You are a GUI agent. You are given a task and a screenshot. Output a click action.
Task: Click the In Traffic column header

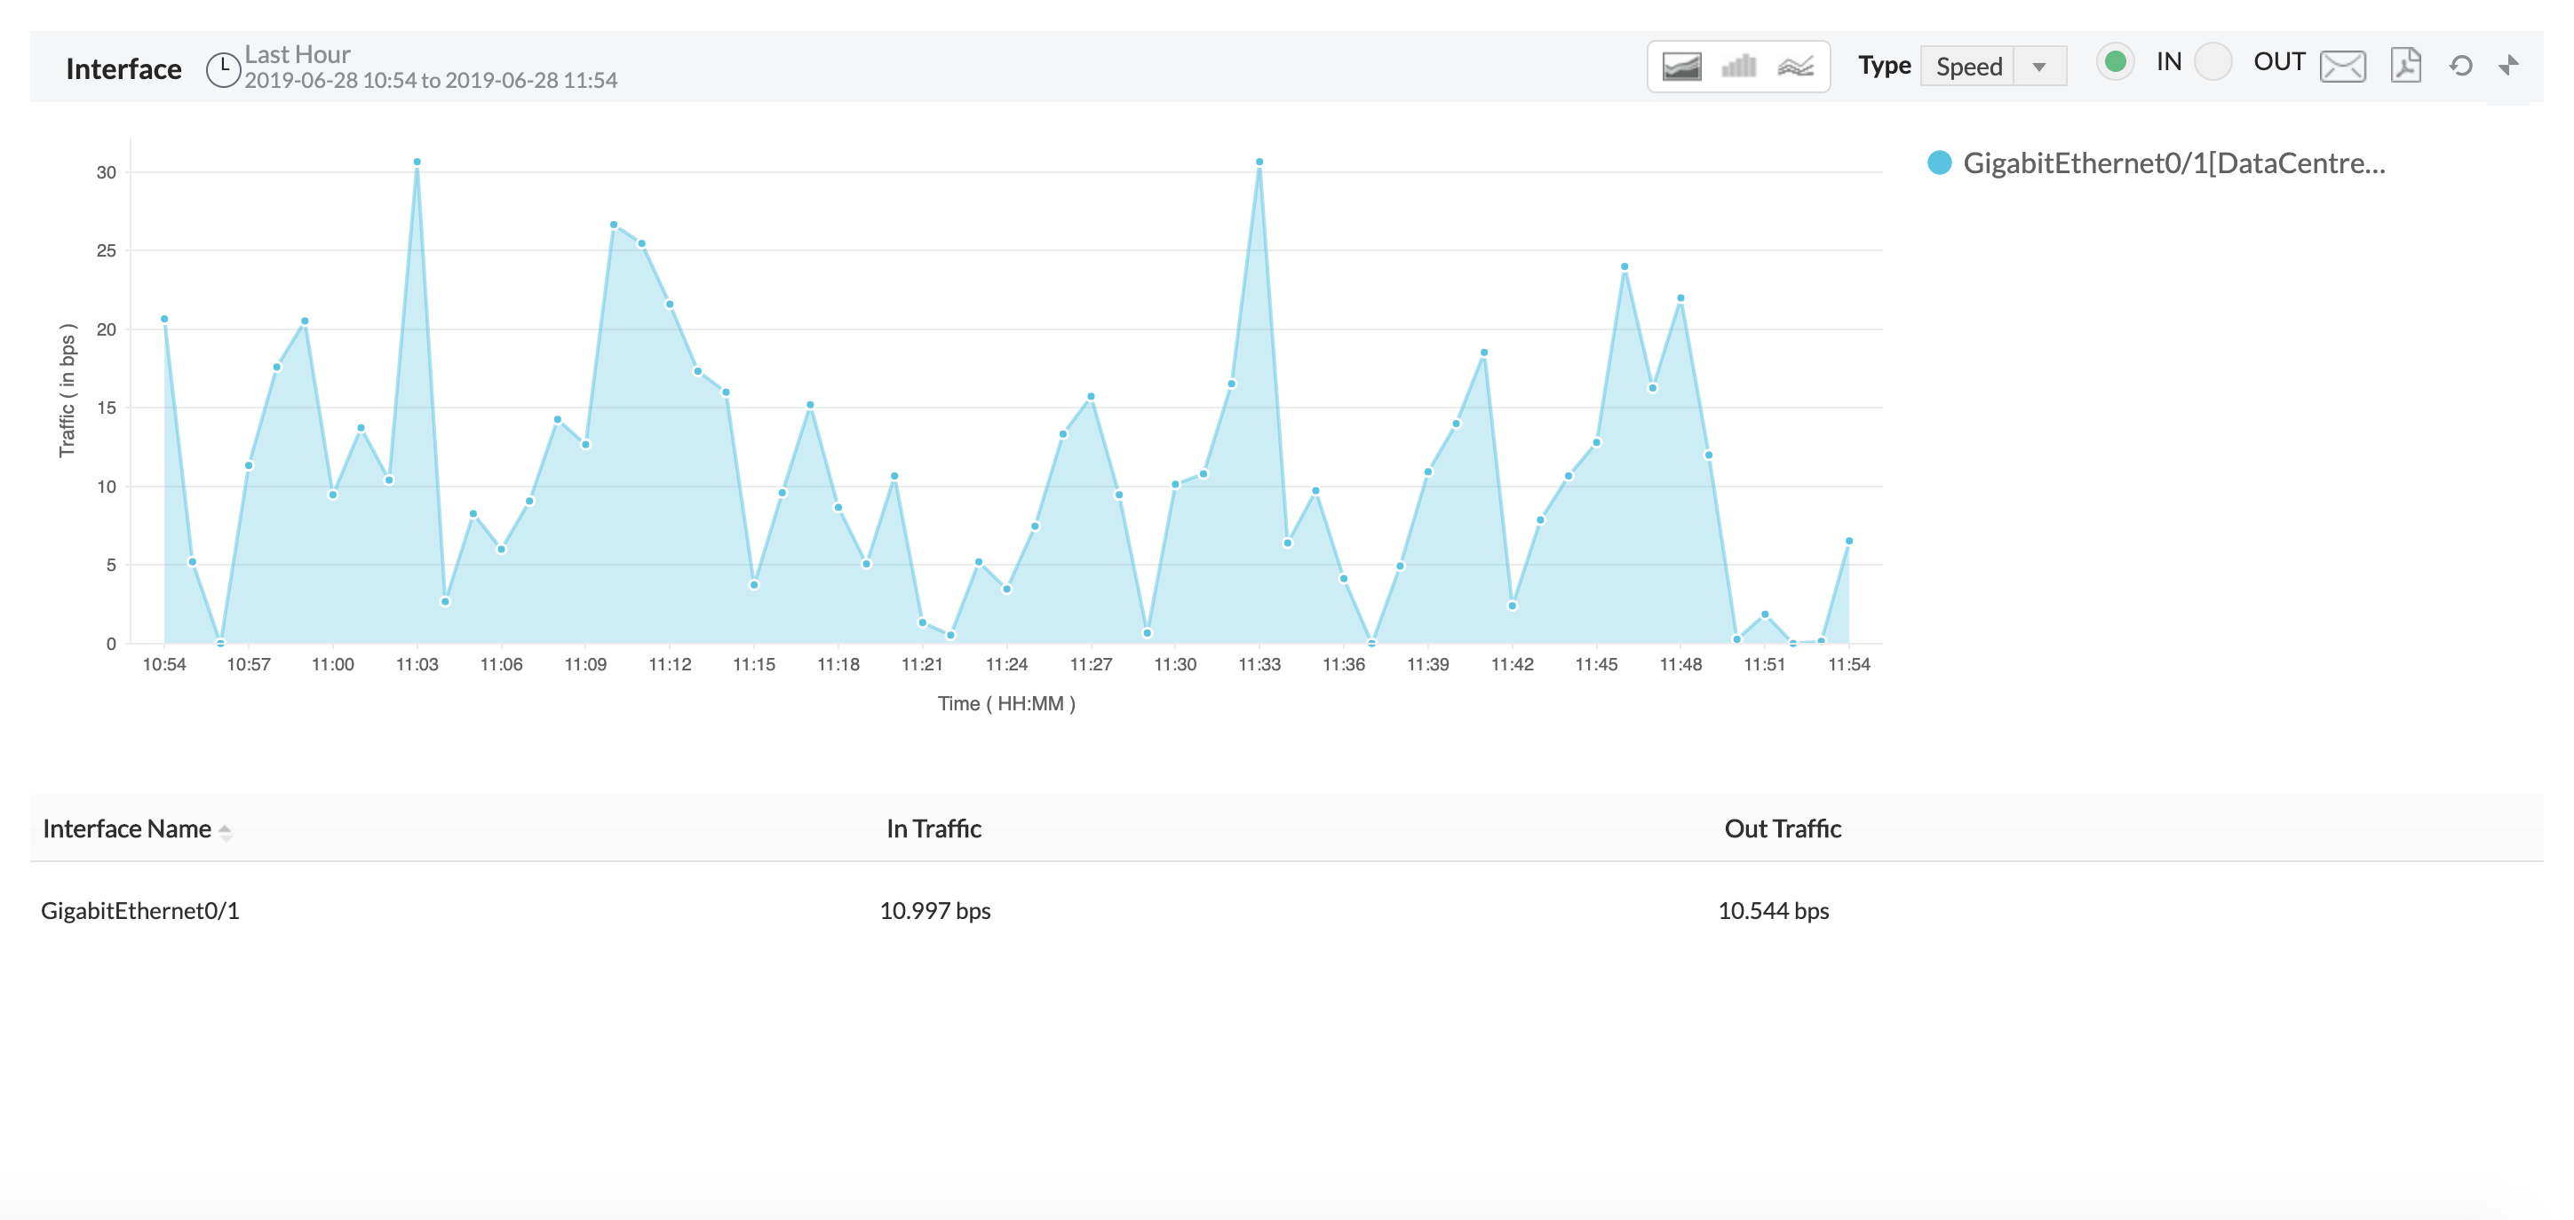[x=933, y=828]
